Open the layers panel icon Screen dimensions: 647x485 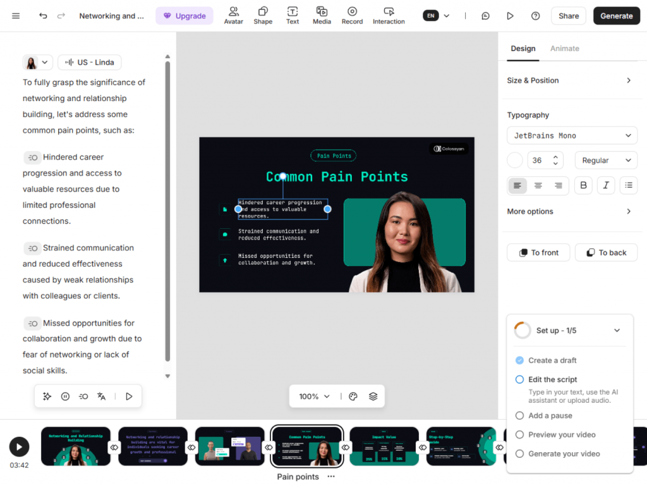click(373, 396)
